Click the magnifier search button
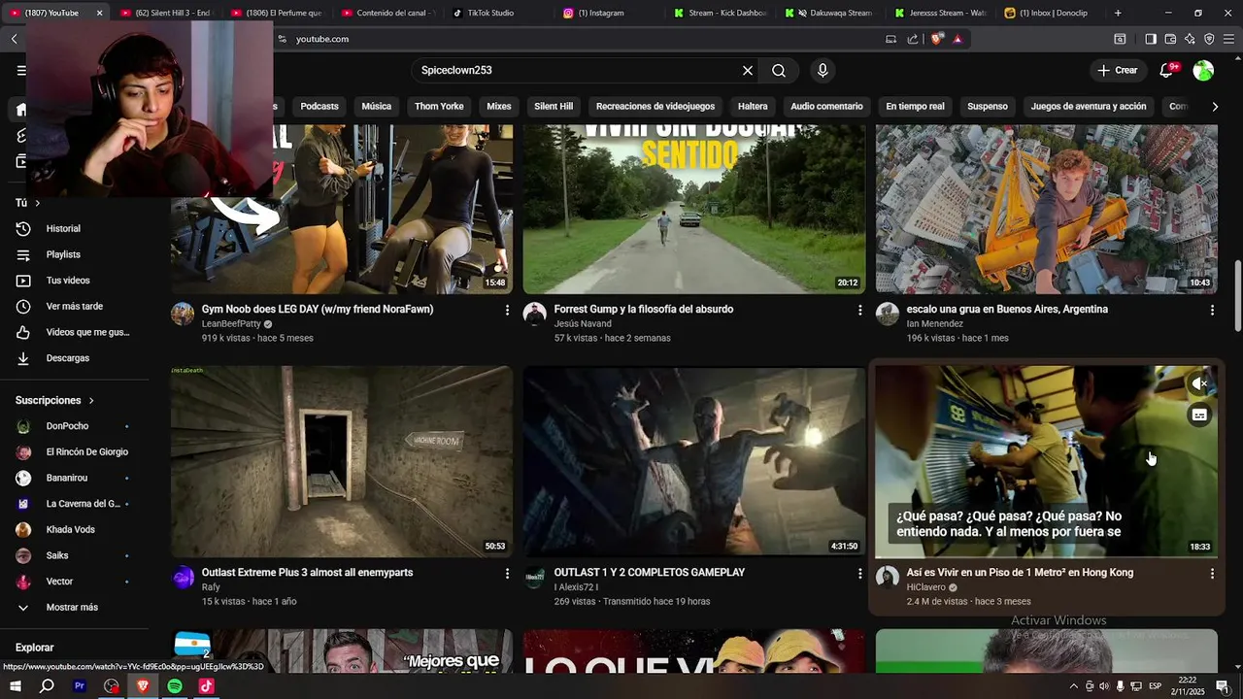The image size is (1243, 699). [x=779, y=70]
